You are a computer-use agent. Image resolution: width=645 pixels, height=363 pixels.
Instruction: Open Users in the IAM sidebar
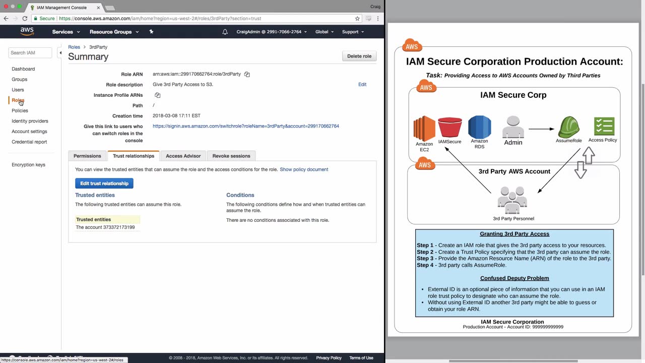tap(18, 90)
